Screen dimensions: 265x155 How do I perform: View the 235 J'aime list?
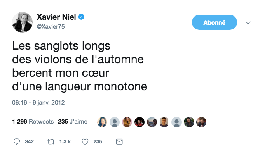pyautogui.click(x=73, y=122)
